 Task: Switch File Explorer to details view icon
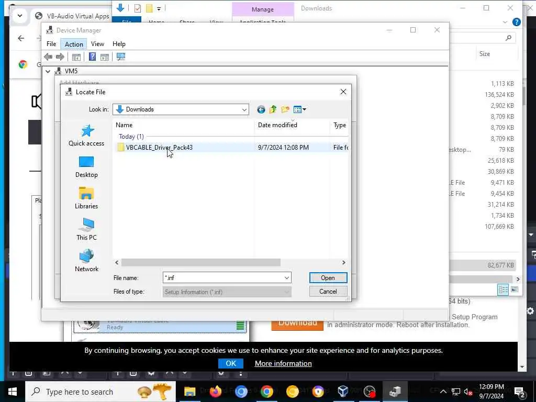(x=503, y=289)
